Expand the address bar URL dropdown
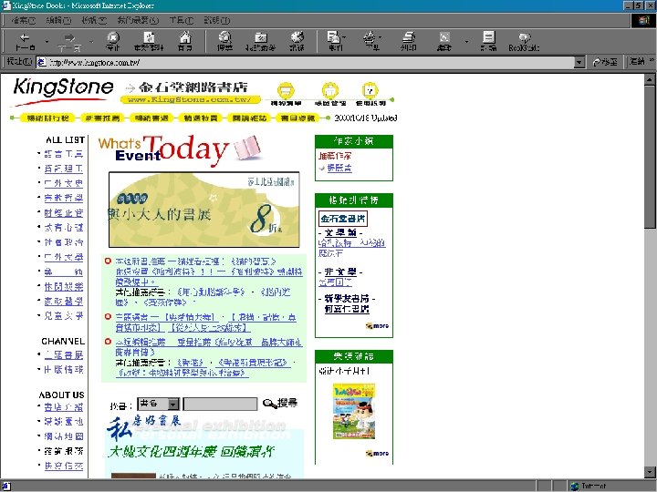The height and width of the screenshot is (492, 657). [x=579, y=62]
